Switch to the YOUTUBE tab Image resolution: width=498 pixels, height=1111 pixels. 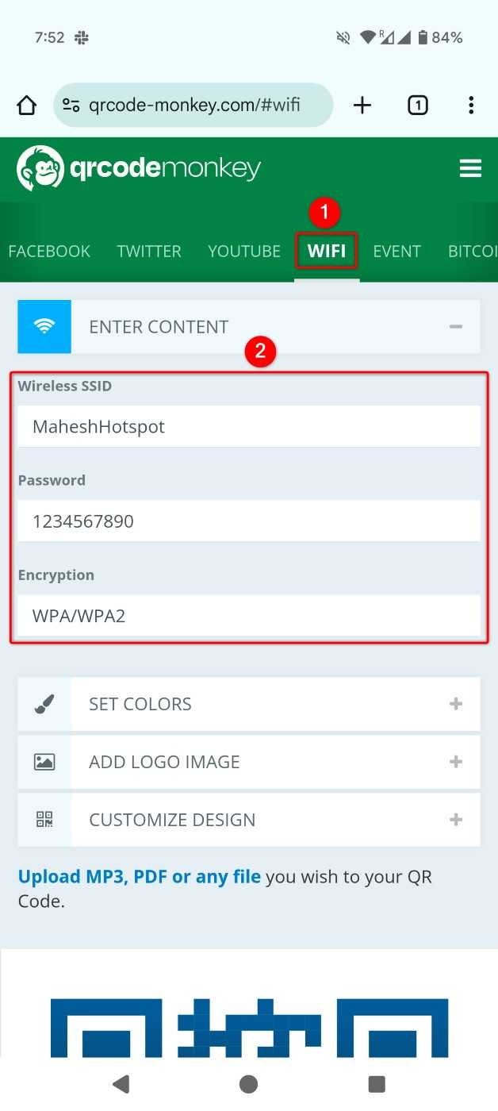(244, 252)
